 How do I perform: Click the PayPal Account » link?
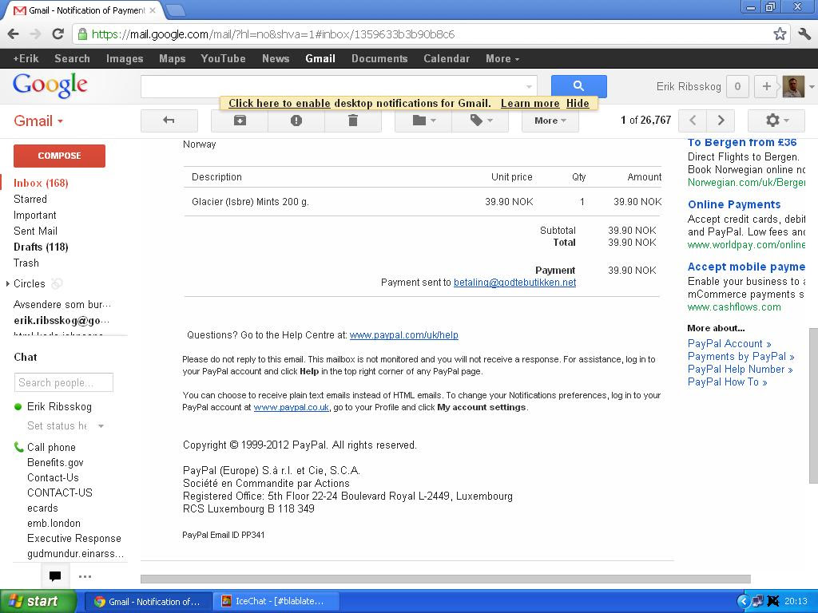(x=729, y=343)
